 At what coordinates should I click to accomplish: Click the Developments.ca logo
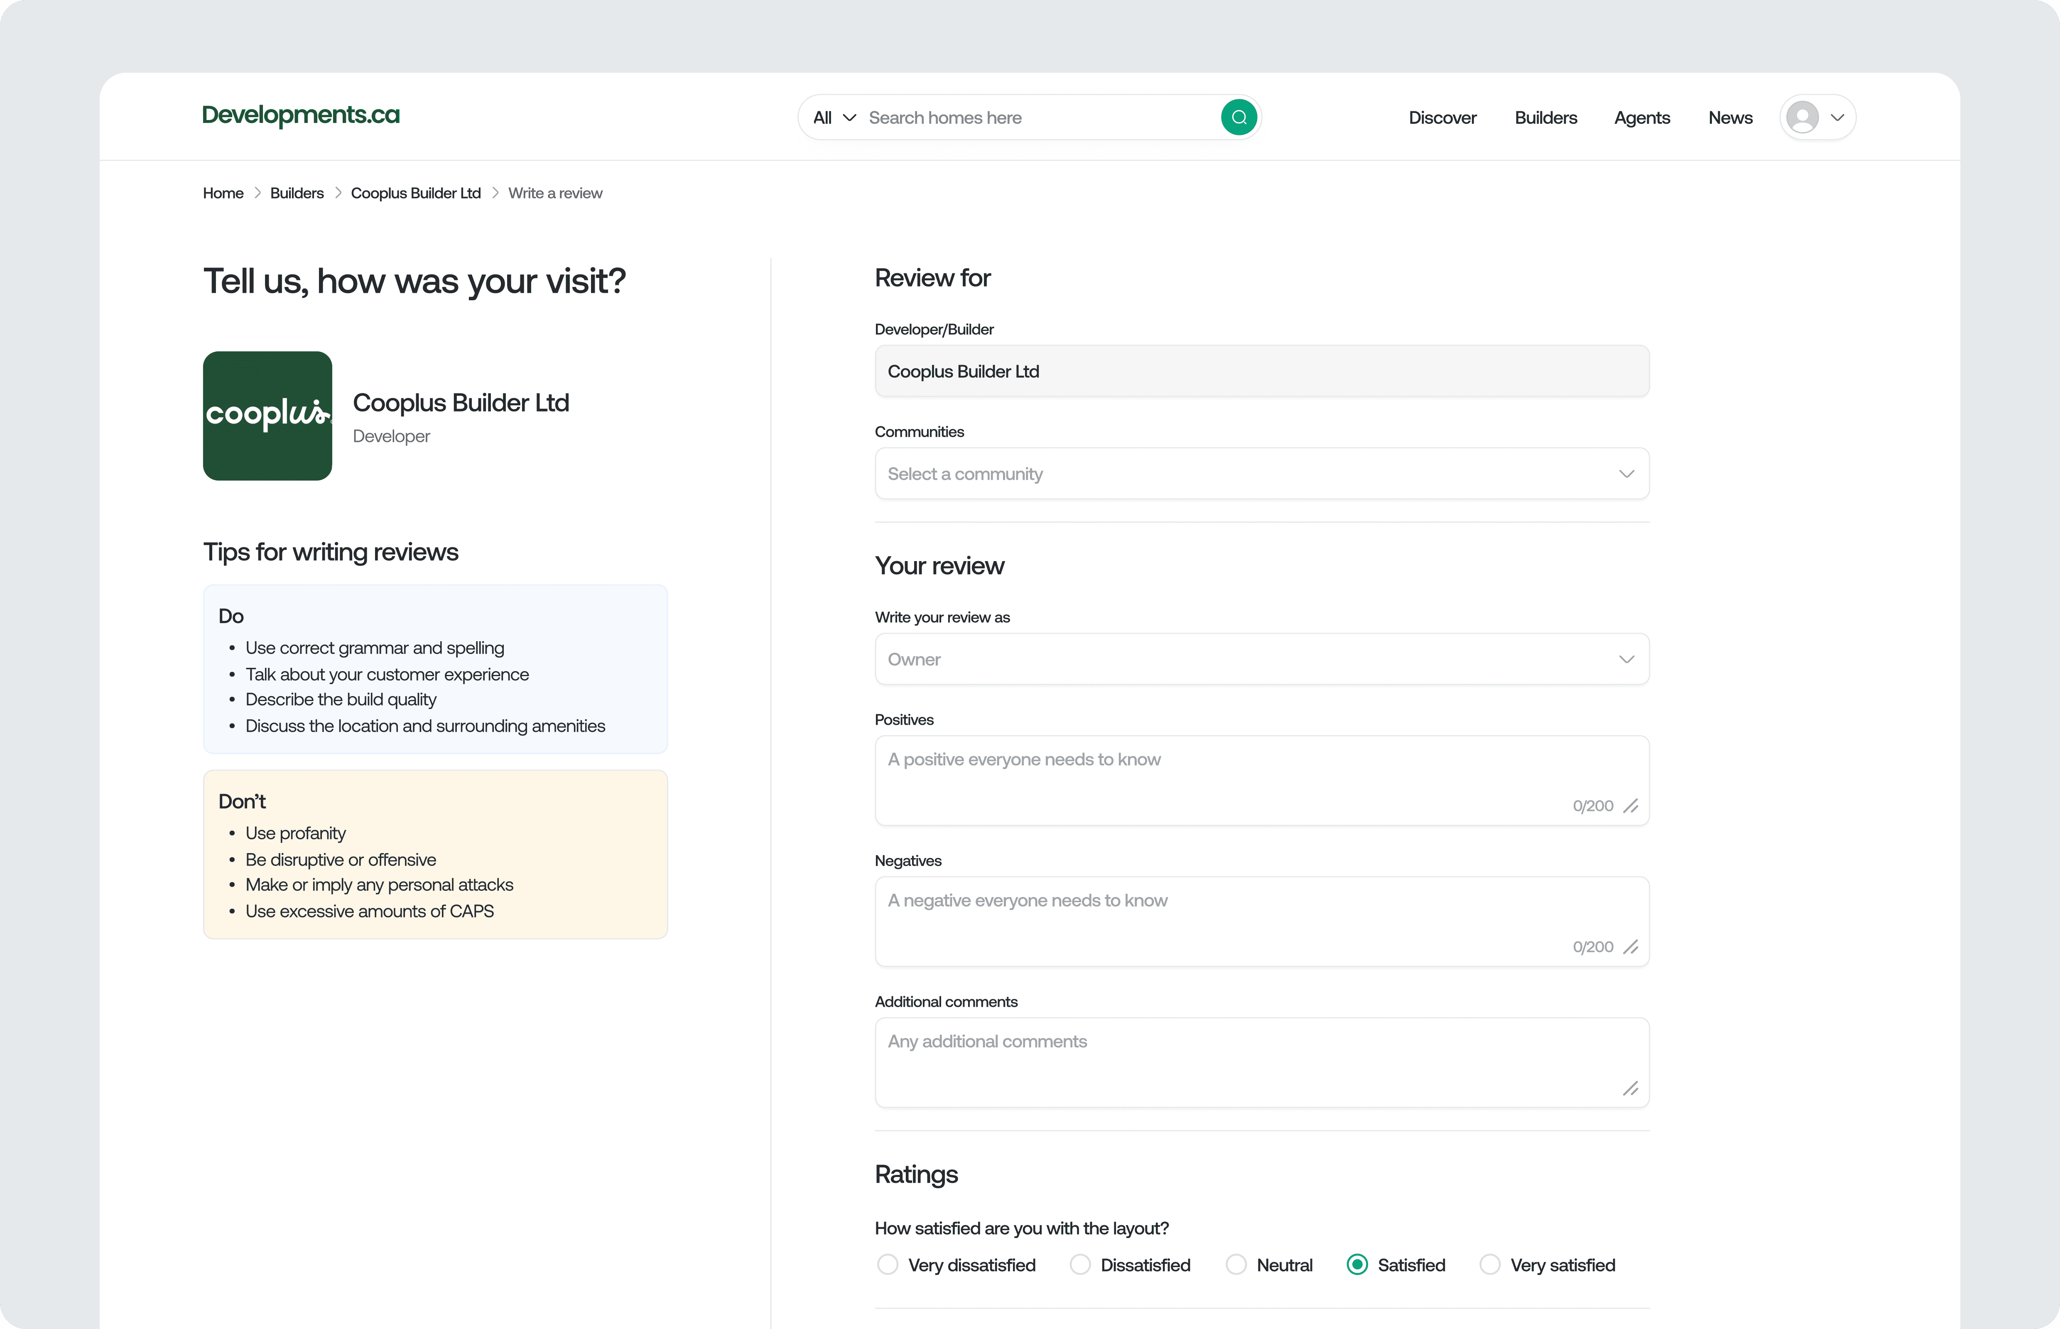point(300,115)
